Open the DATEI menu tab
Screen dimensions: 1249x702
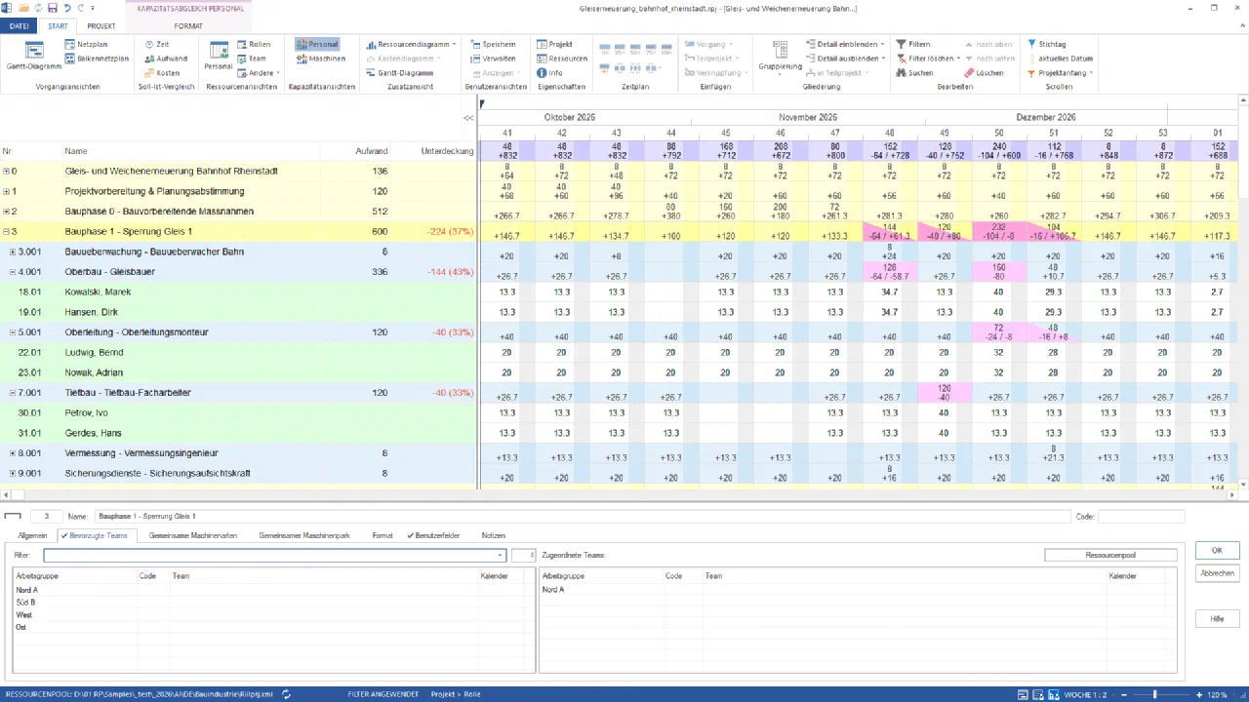[x=20, y=26]
